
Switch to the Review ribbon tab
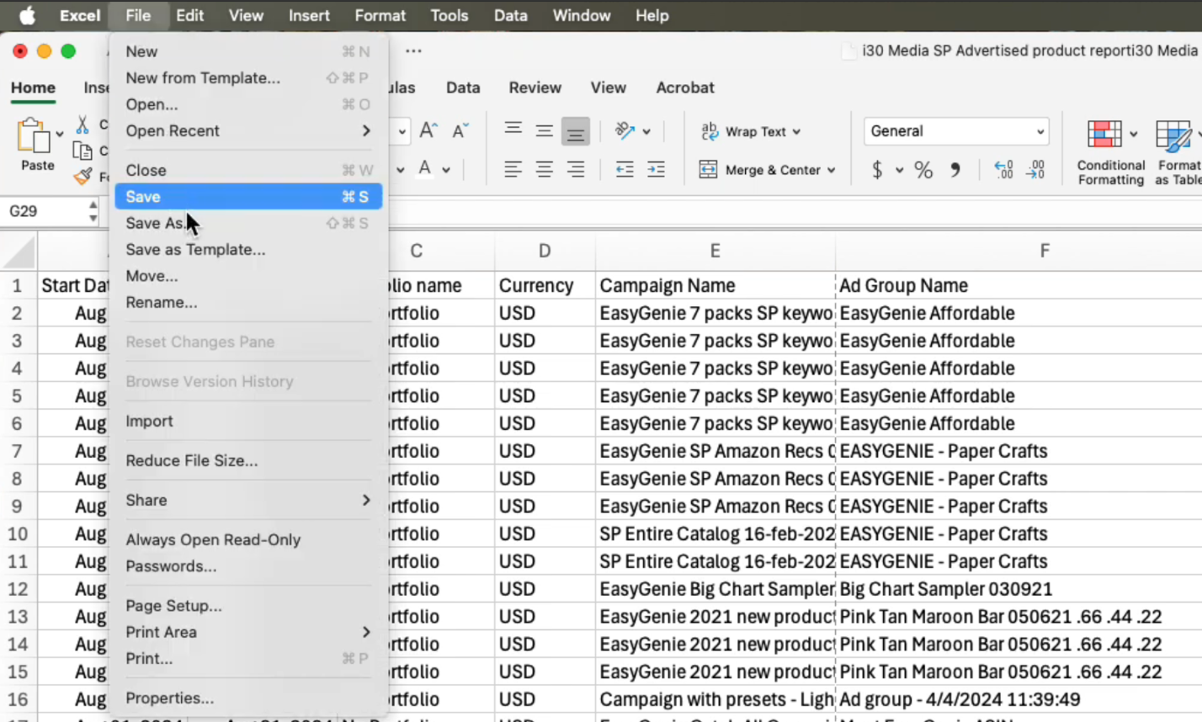[535, 88]
